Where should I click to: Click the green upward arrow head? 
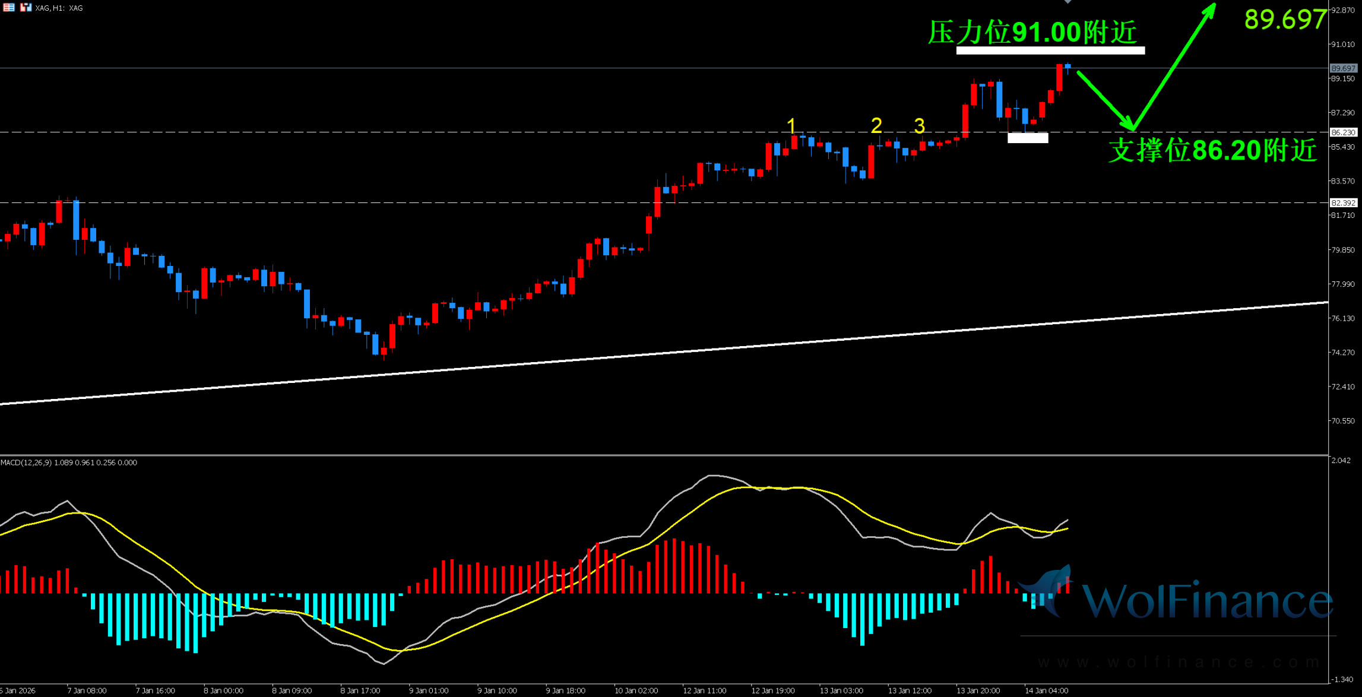click(1211, 8)
